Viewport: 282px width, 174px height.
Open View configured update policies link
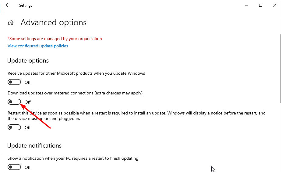[x=38, y=46]
